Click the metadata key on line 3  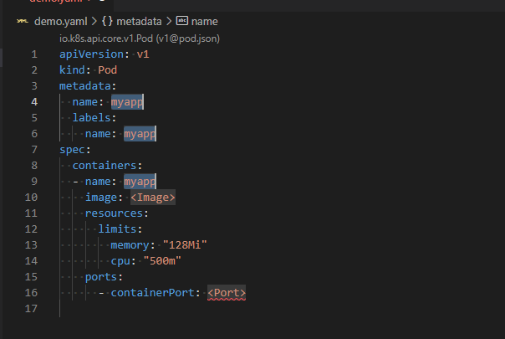click(85, 86)
